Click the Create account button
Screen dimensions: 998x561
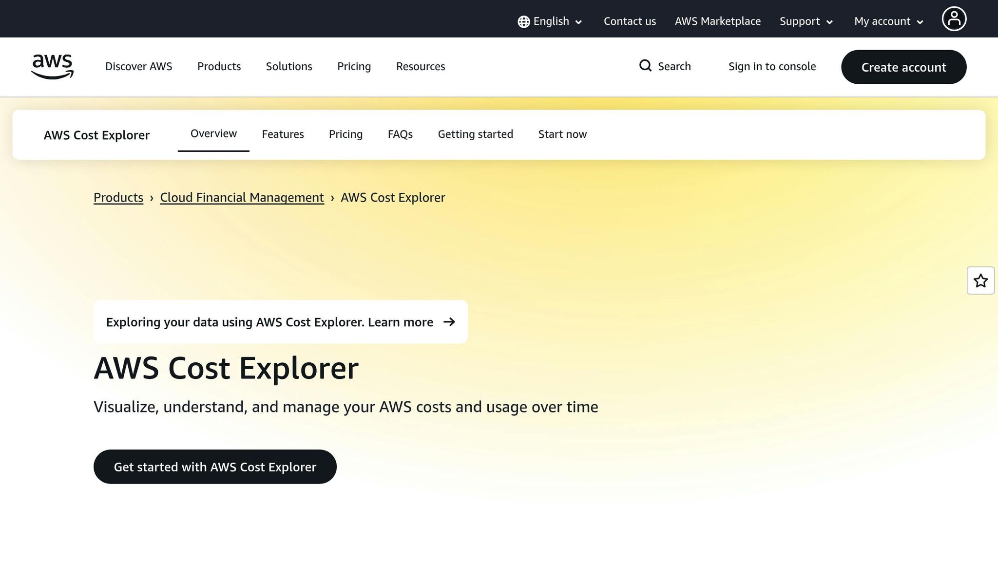point(903,67)
